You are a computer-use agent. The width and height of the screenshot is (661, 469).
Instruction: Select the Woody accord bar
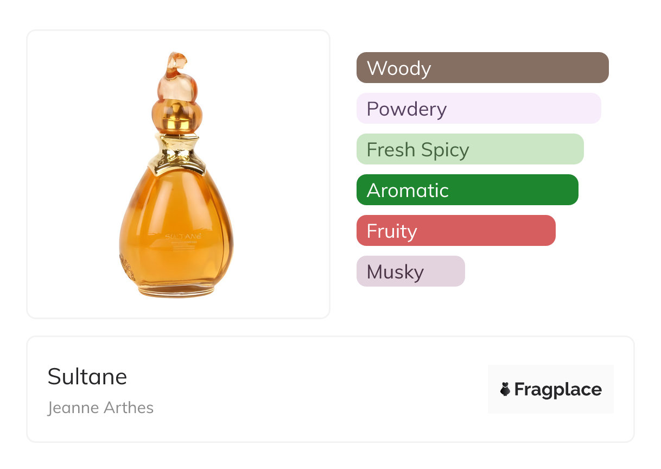coord(482,68)
